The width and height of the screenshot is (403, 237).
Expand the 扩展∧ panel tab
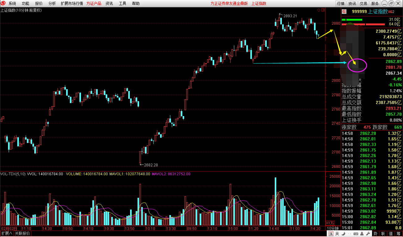point(6,234)
